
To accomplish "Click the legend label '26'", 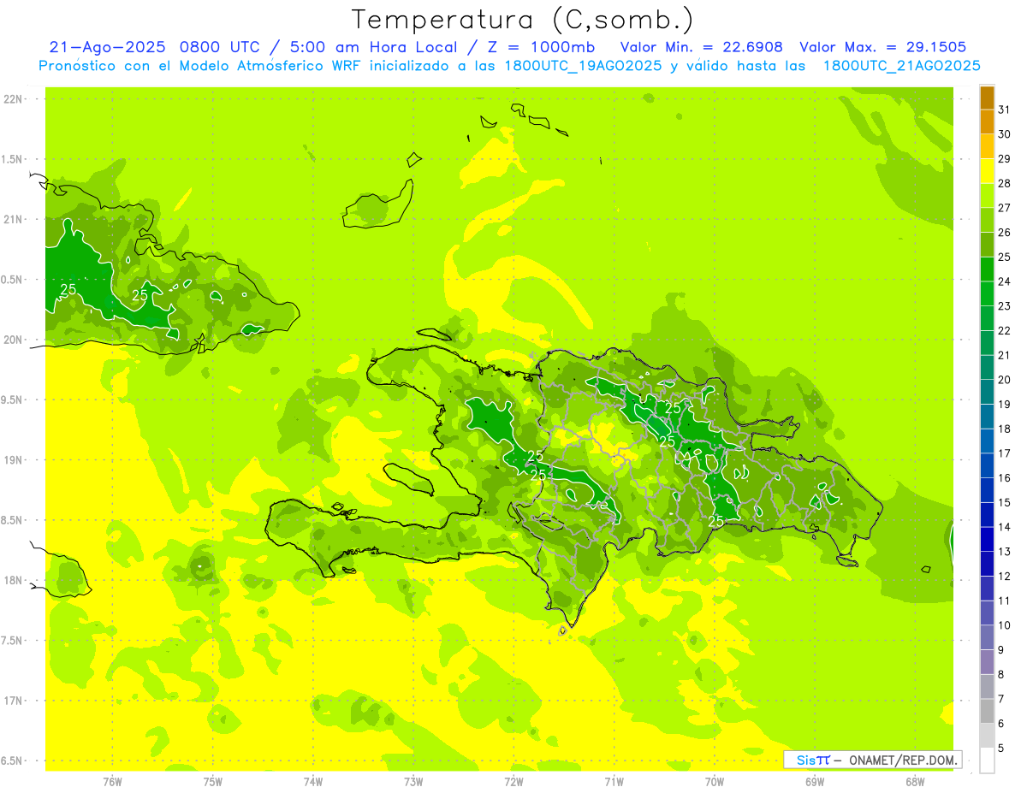I will pyautogui.click(x=1005, y=233).
